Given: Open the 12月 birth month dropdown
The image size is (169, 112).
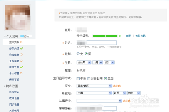Looking at the screenshot, I should [97, 63].
